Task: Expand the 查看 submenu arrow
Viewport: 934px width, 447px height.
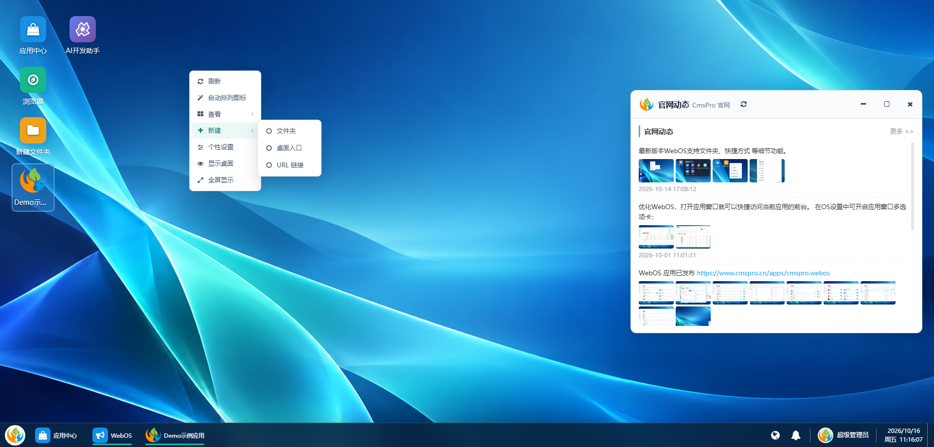Action: [252, 114]
